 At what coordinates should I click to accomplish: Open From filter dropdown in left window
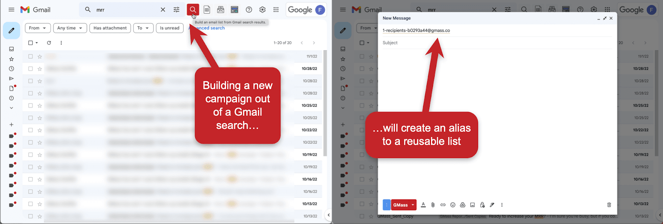(38, 28)
